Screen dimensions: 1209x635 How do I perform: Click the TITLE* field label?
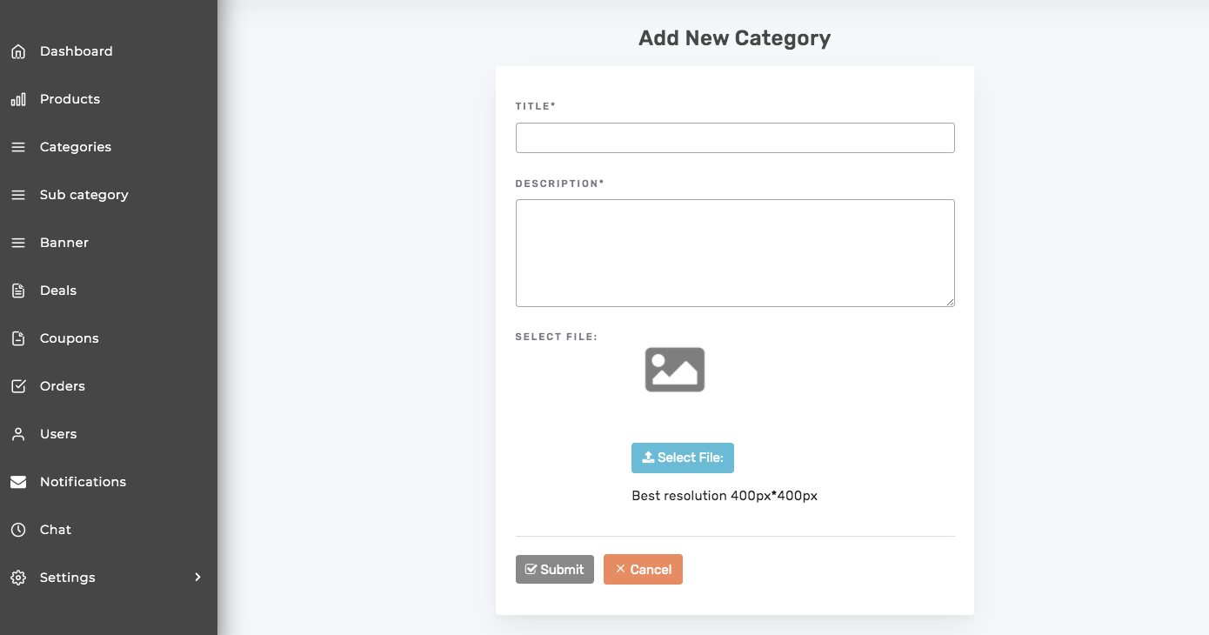pos(536,106)
